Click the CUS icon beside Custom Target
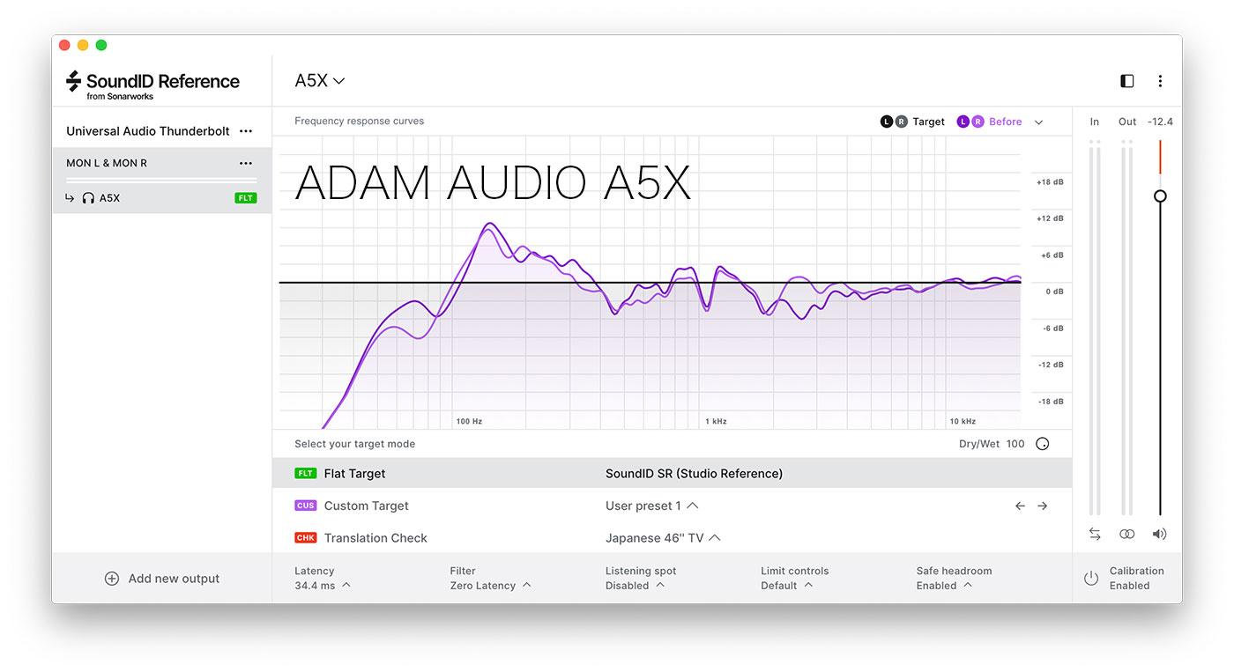Image resolution: width=1234 pixels, height=672 pixels. (x=305, y=506)
